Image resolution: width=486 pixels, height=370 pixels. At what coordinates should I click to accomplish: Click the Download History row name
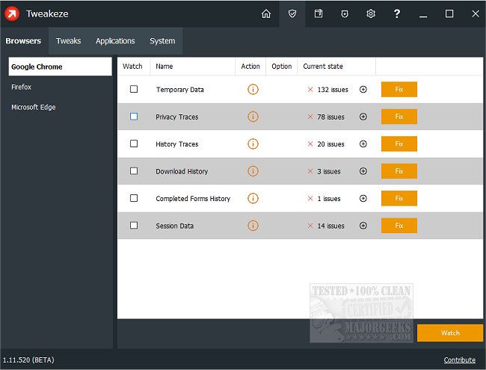(x=182, y=171)
